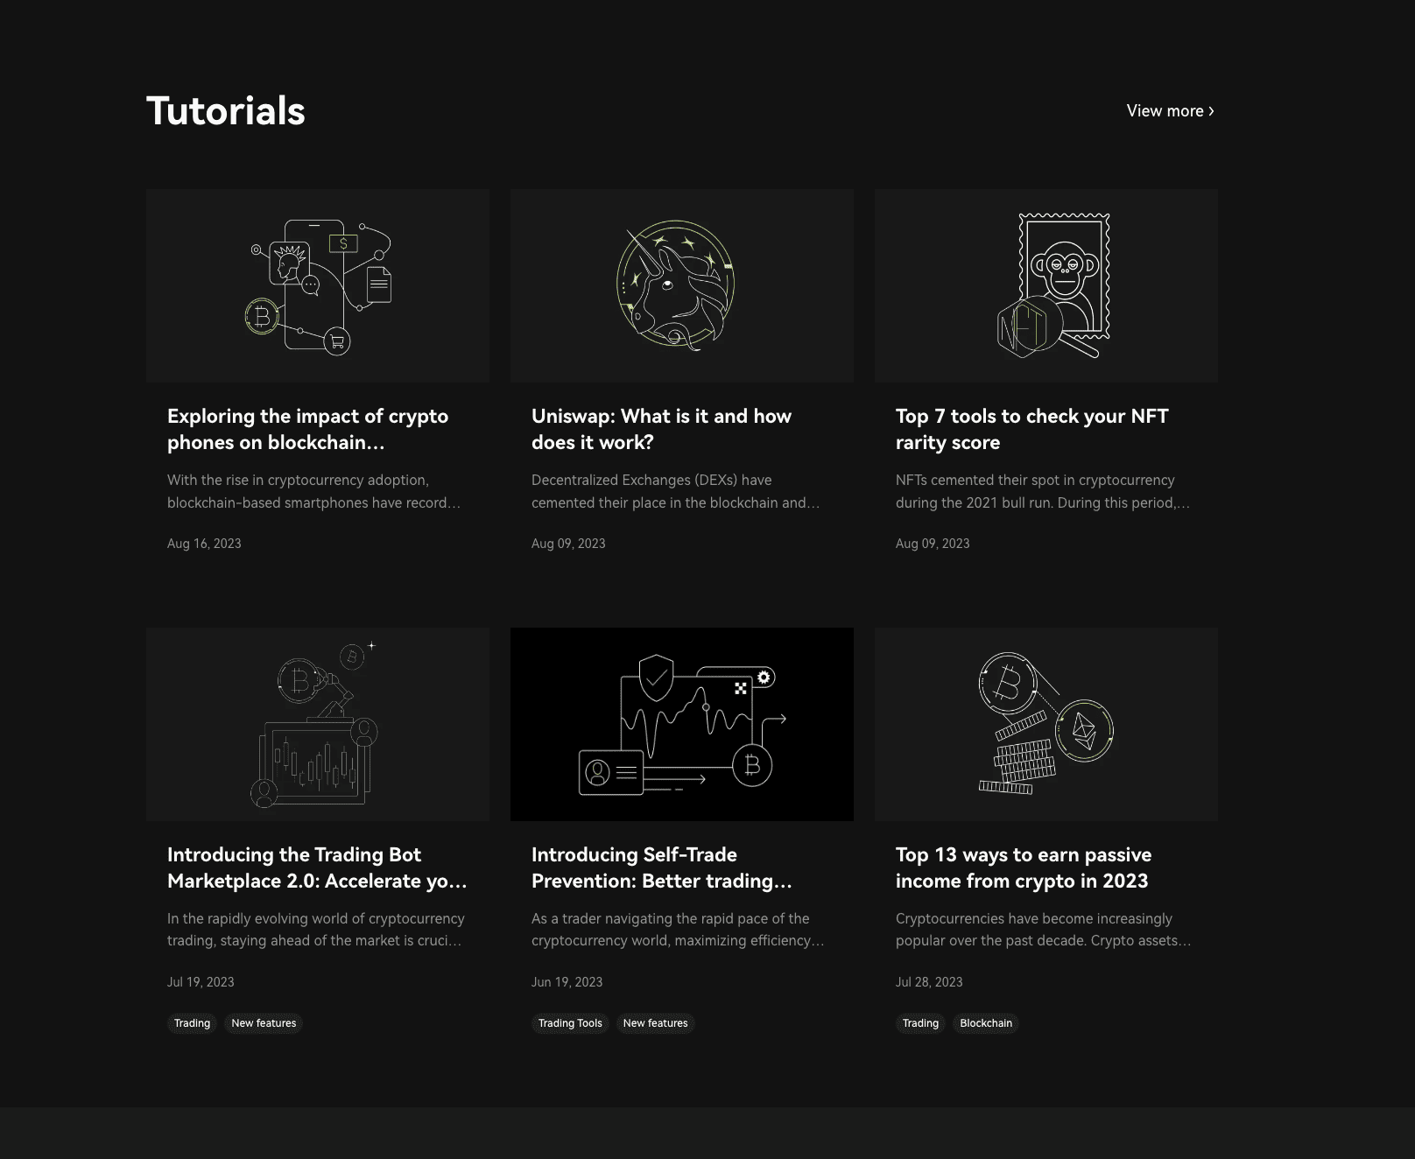Open the Self-Trade Prevention thumbnail
The width and height of the screenshot is (1415, 1159).
click(x=682, y=724)
